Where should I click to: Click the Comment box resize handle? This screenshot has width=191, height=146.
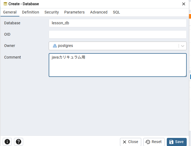(185, 75)
